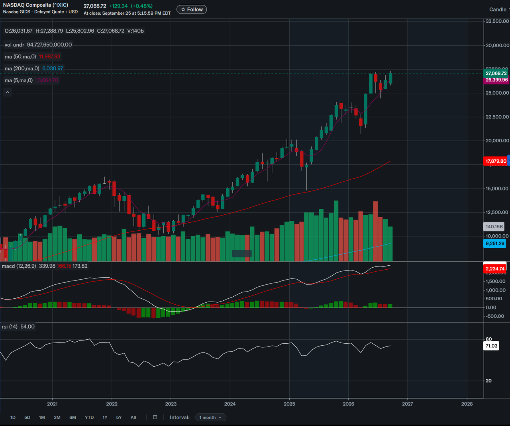Click the OHLC values readout

coord(74,31)
